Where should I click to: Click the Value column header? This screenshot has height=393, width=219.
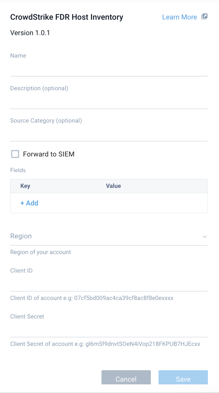point(113,186)
